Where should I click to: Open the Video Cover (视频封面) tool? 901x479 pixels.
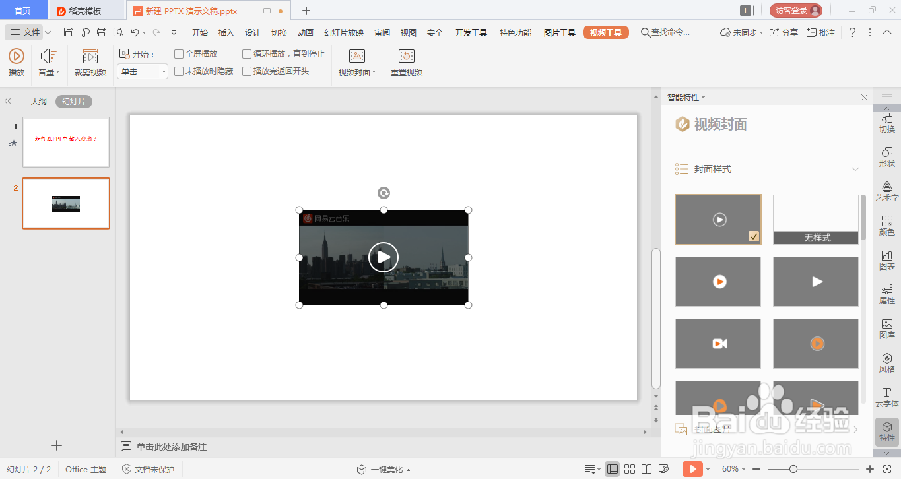pyautogui.click(x=357, y=57)
